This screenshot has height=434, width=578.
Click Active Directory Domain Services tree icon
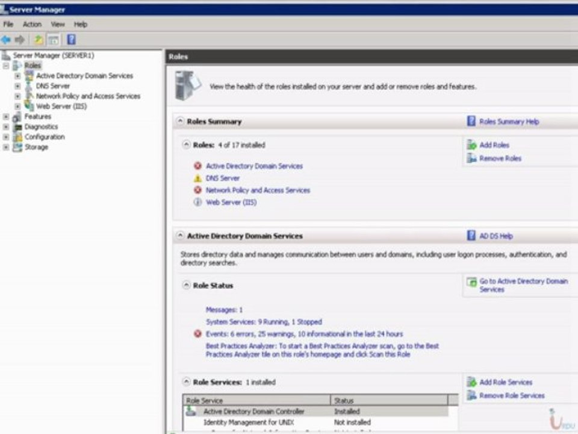coord(29,76)
